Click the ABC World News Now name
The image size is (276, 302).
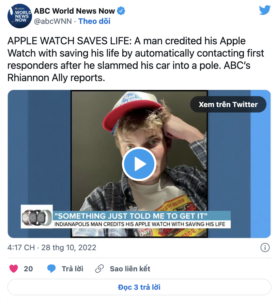74,11
